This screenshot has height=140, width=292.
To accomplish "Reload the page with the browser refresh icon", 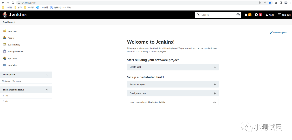I will pyautogui.click(x=13, y=3).
